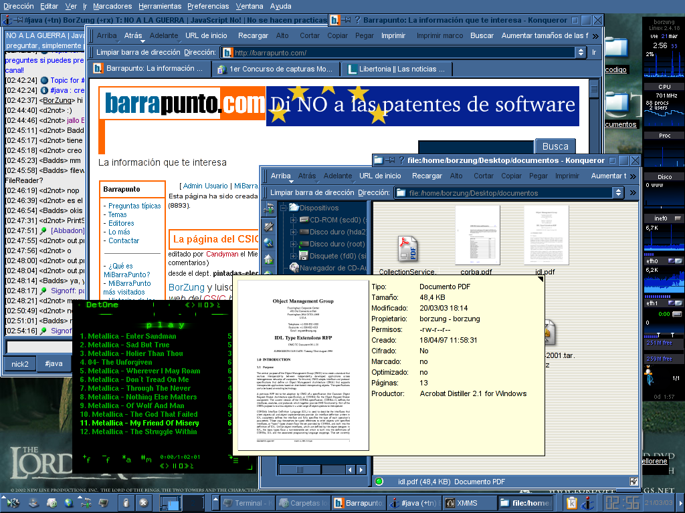Click the Klipper clipboard tray icon

coord(571,503)
